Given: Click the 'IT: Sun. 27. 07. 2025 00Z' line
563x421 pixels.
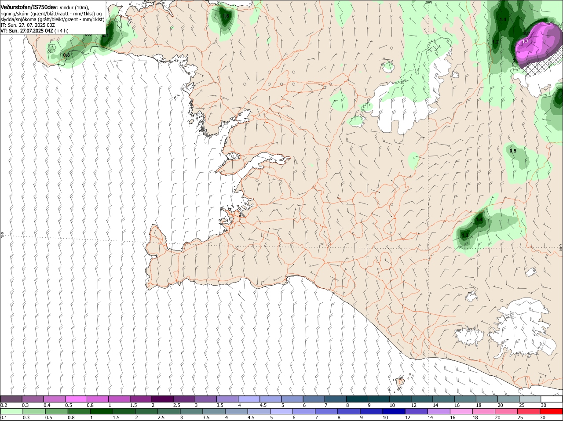Looking at the screenshot, I should click(x=28, y=25).
